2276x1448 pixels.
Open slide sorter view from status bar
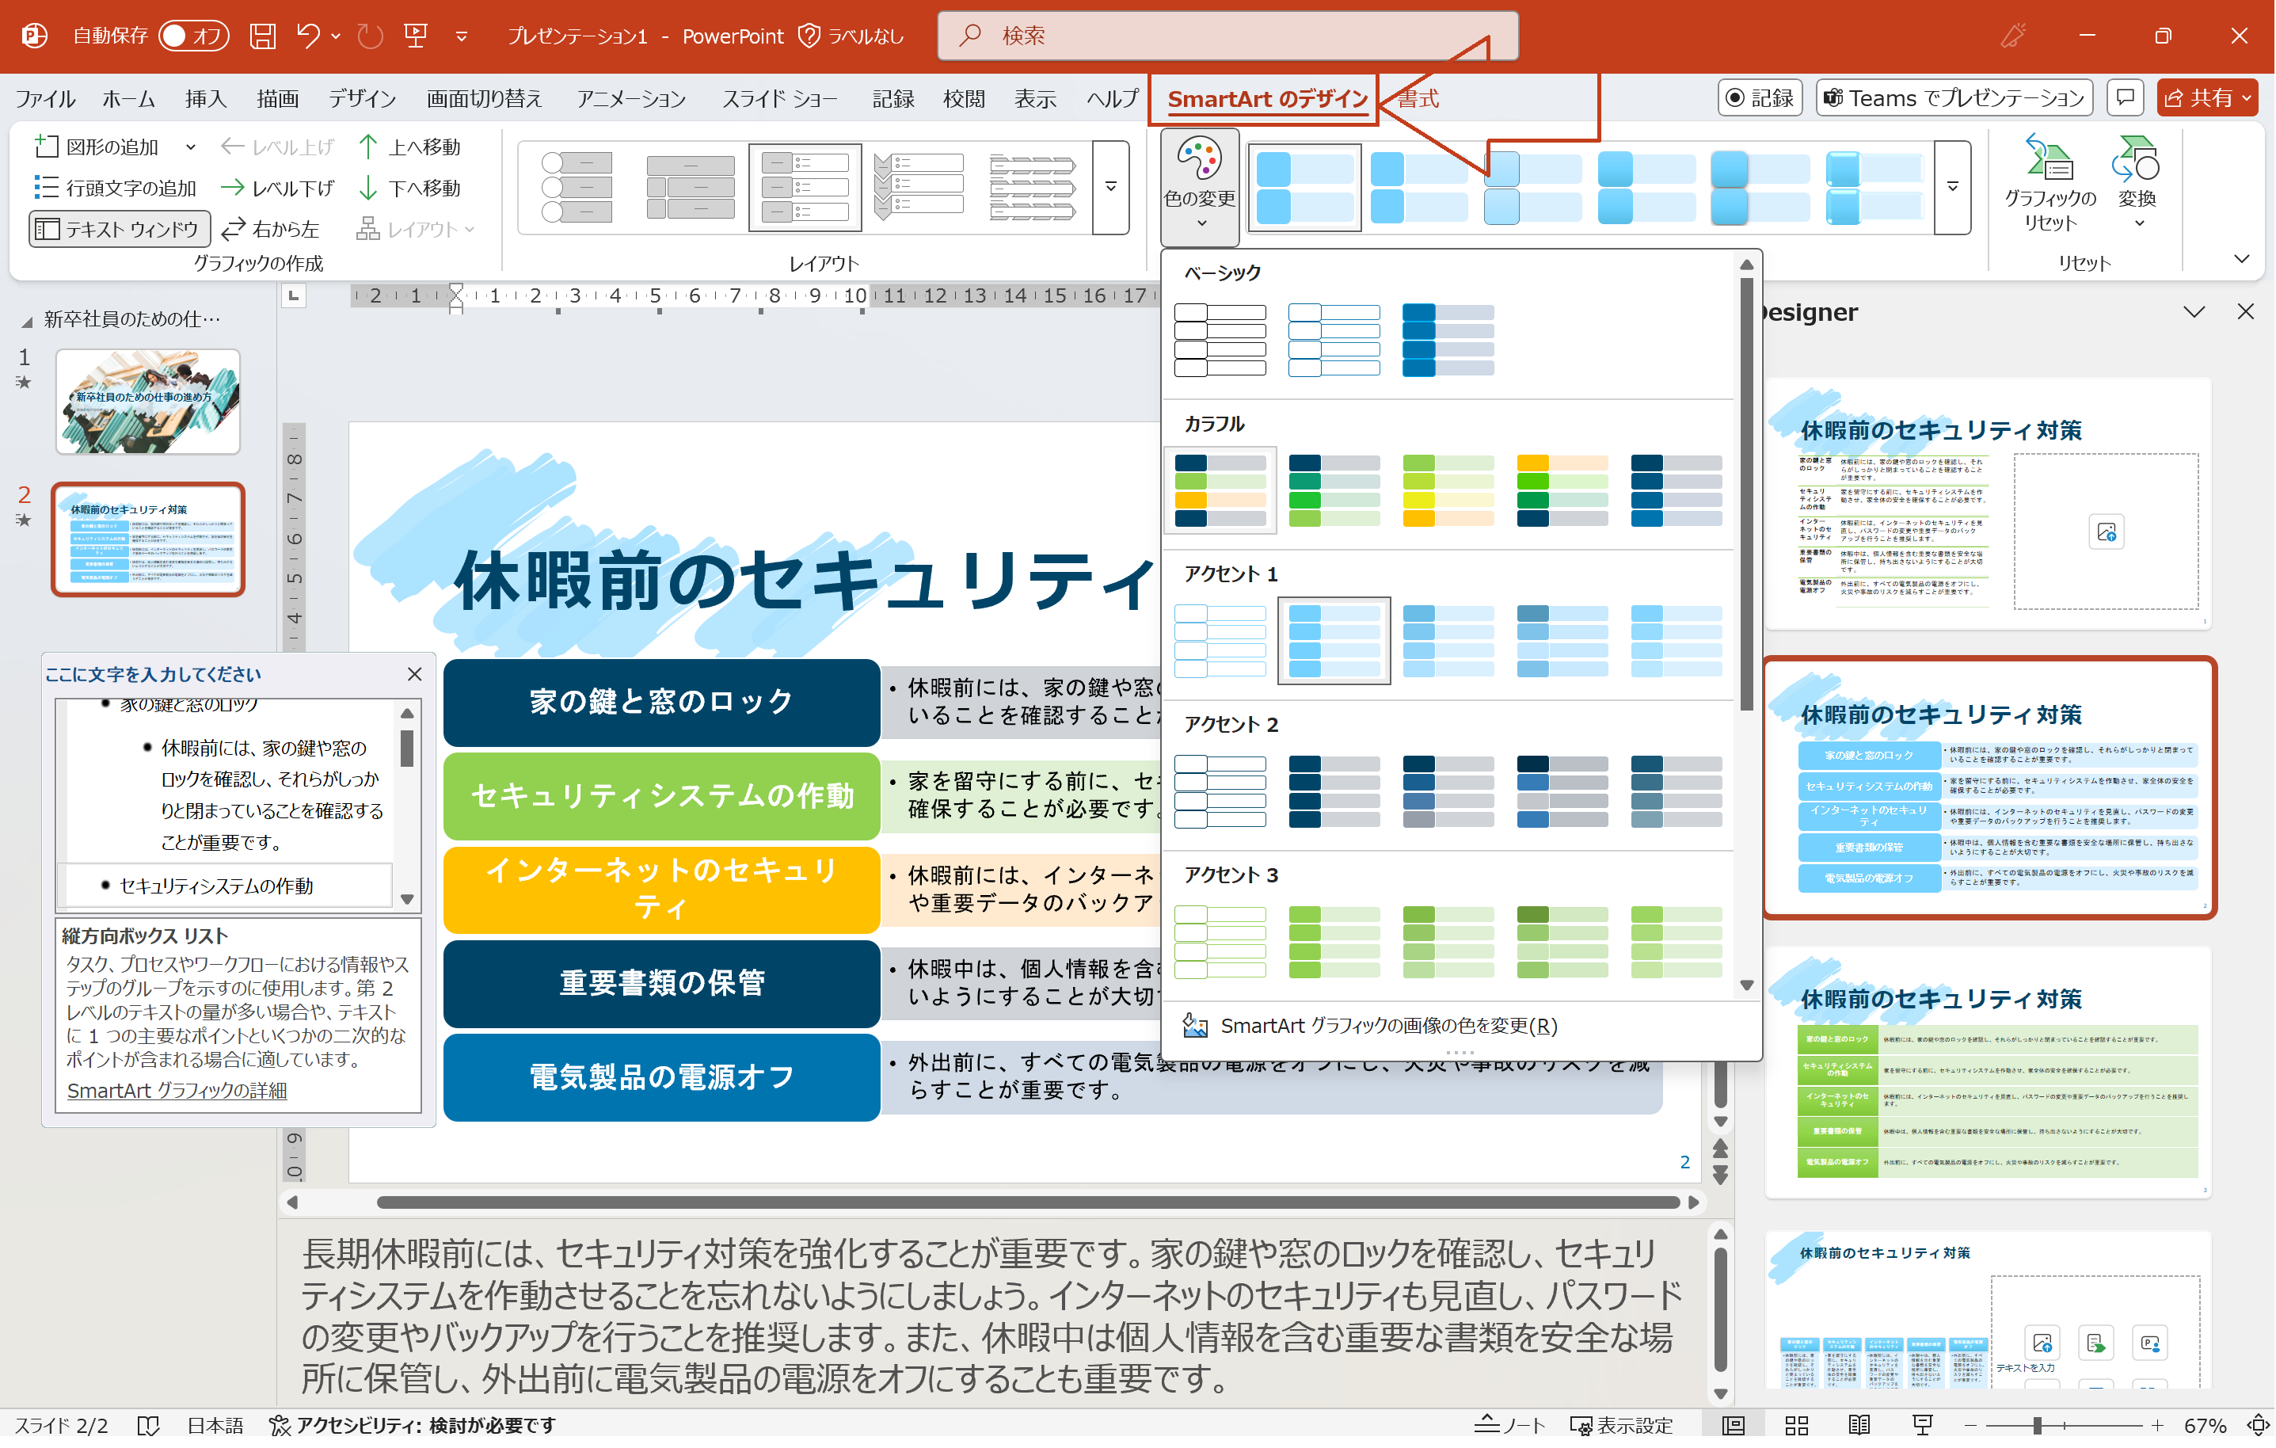coord(1796,1424)
